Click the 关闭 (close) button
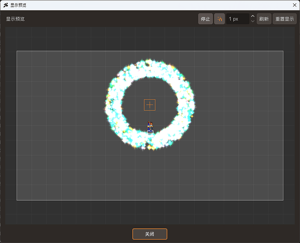Image resolution: width=300 pixels, height=243 pixels. point(150,234)
